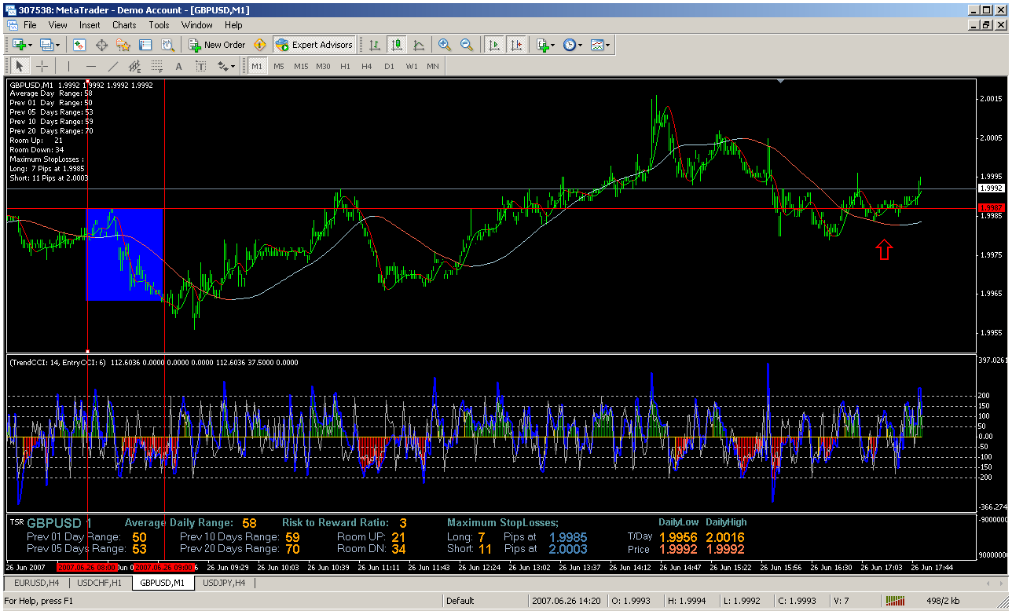
Task: Zoom in the chart
Action: tap(445, 45)
